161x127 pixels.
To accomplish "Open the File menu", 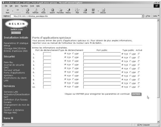I will pyautogui.click(x=6, y=6).
